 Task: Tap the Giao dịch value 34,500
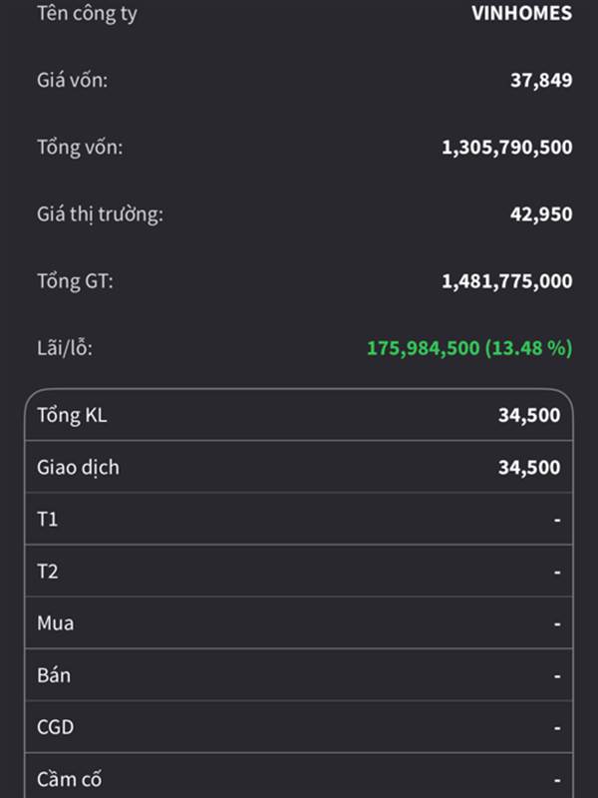(529, 467)
